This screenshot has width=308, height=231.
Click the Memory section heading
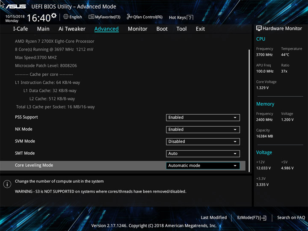click(265, 104)
